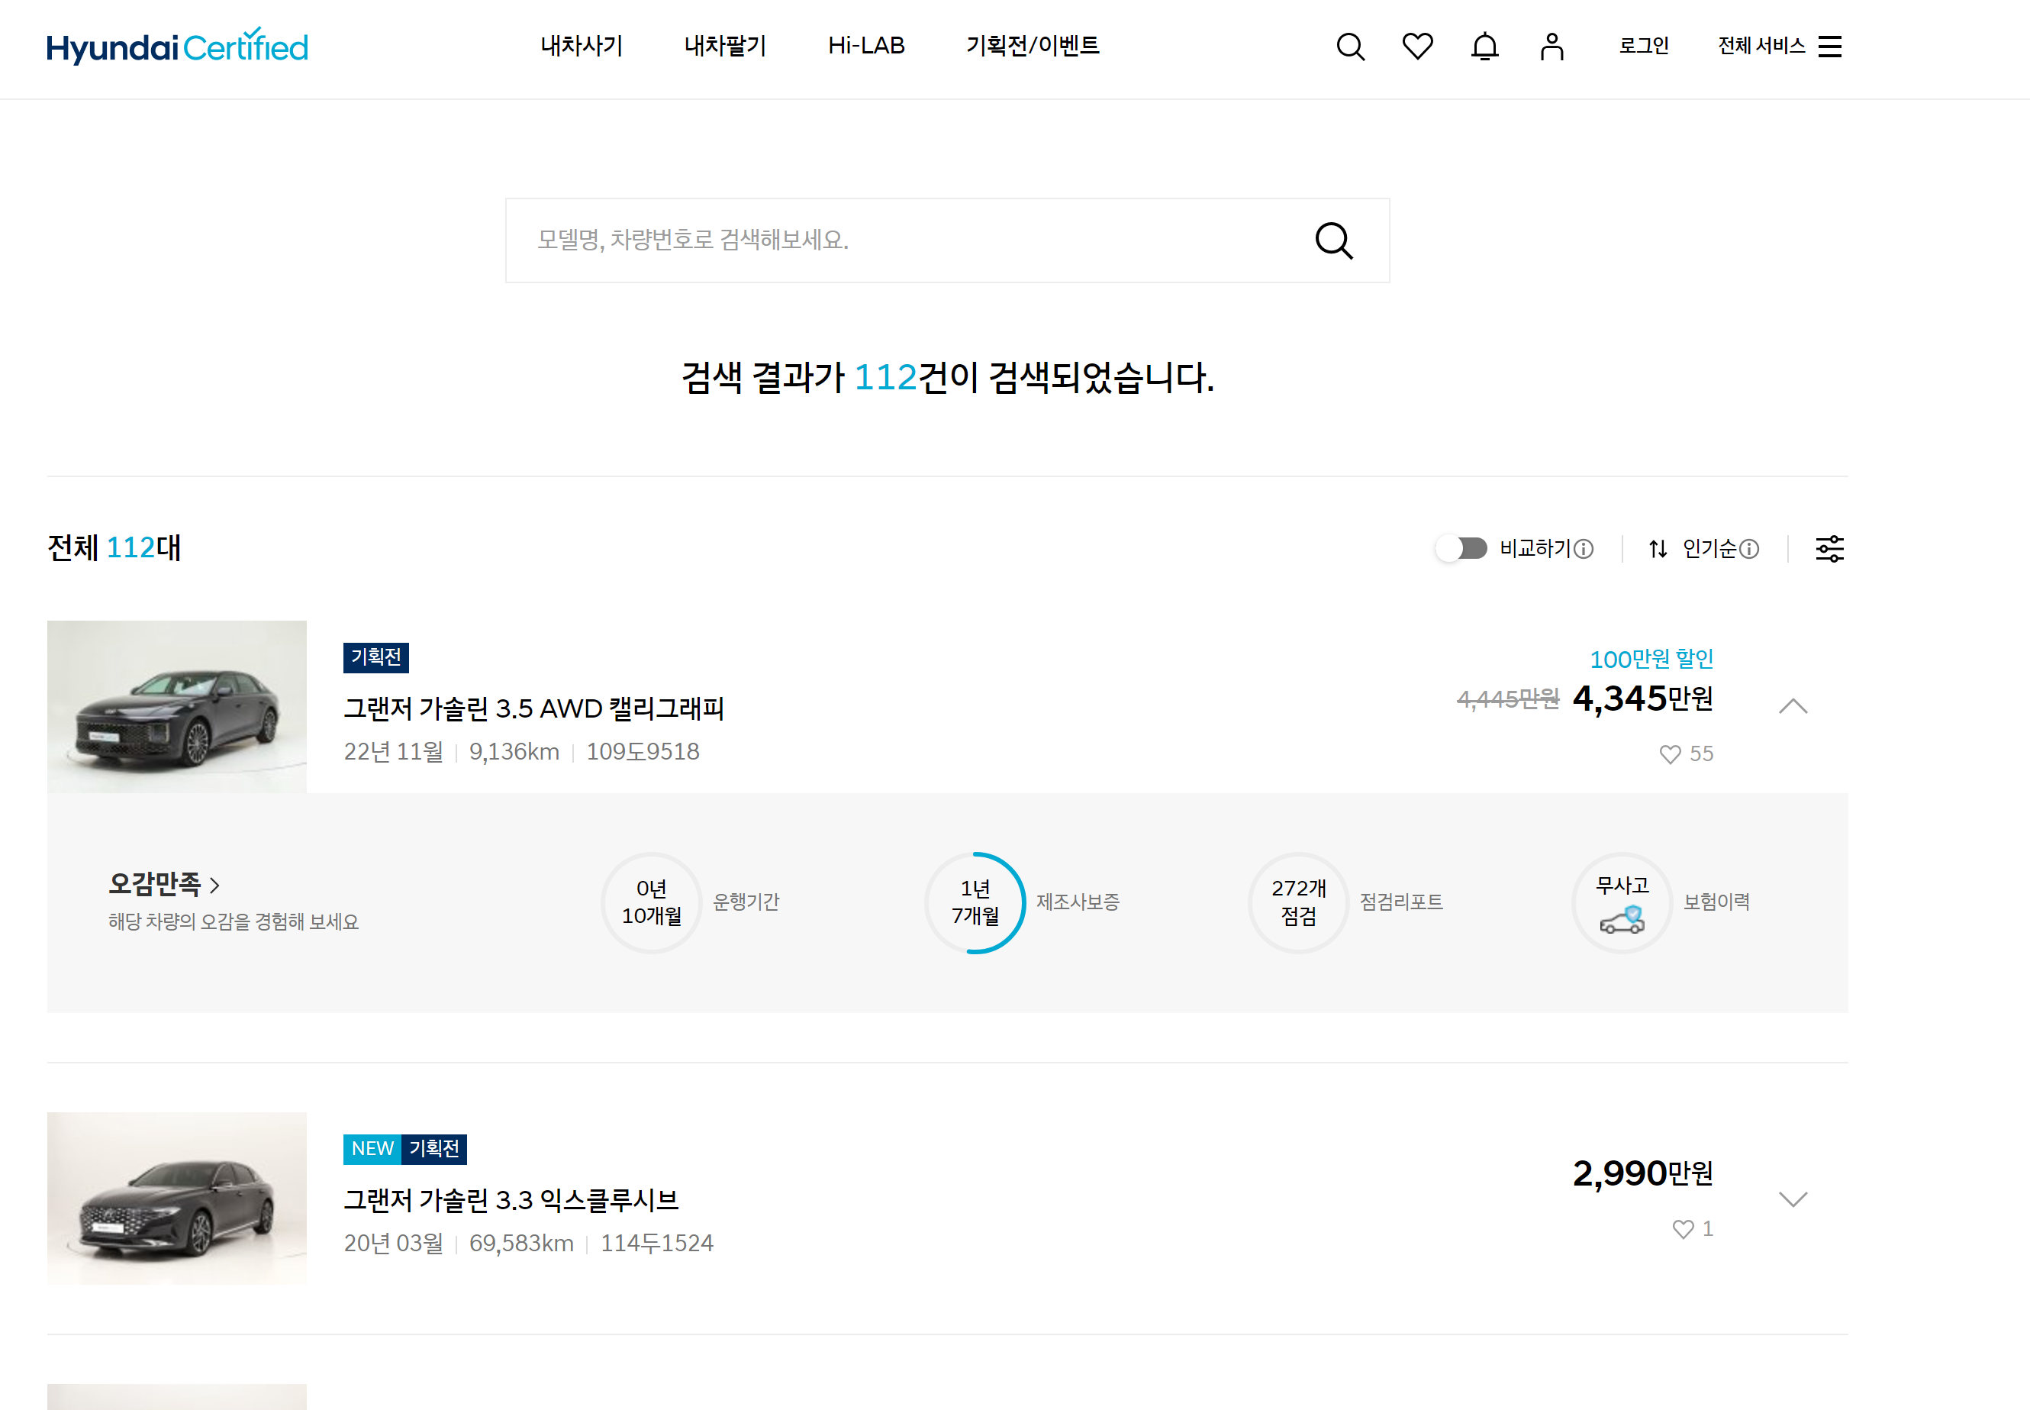
Task: Click the 점검리포트 label
Action: [x=1401, y=902]
